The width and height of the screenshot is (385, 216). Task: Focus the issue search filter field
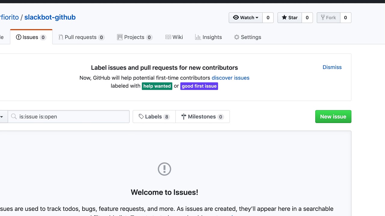[x=69, y=117]
